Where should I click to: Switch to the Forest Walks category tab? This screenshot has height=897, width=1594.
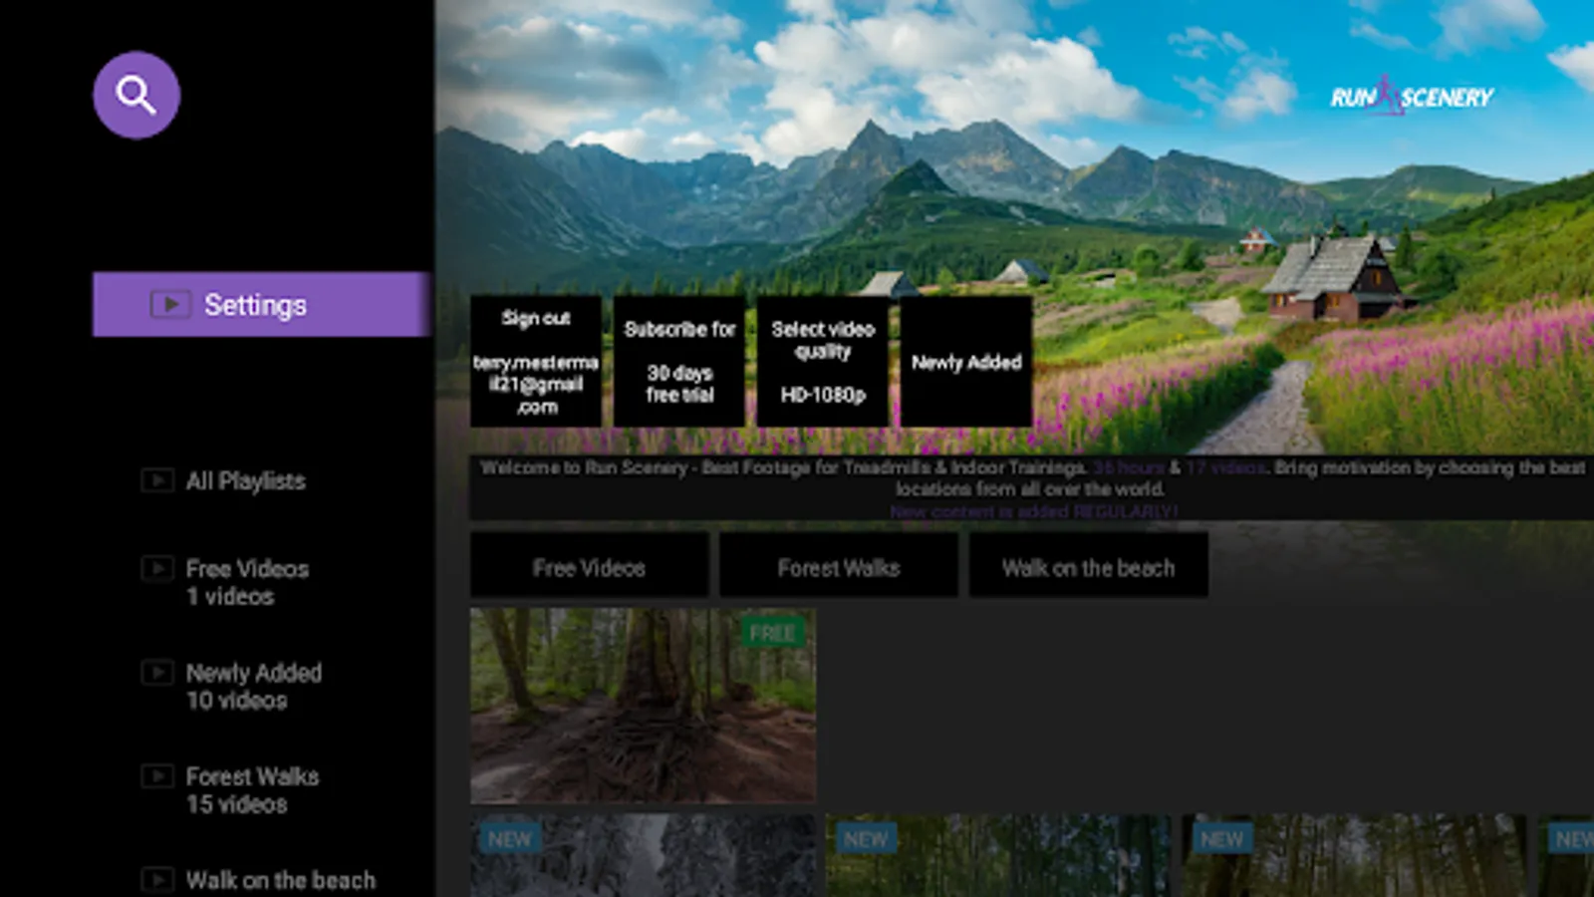tap(839, 567)
